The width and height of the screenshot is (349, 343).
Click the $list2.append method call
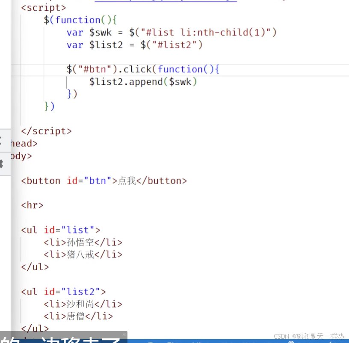tap(126, 82)
